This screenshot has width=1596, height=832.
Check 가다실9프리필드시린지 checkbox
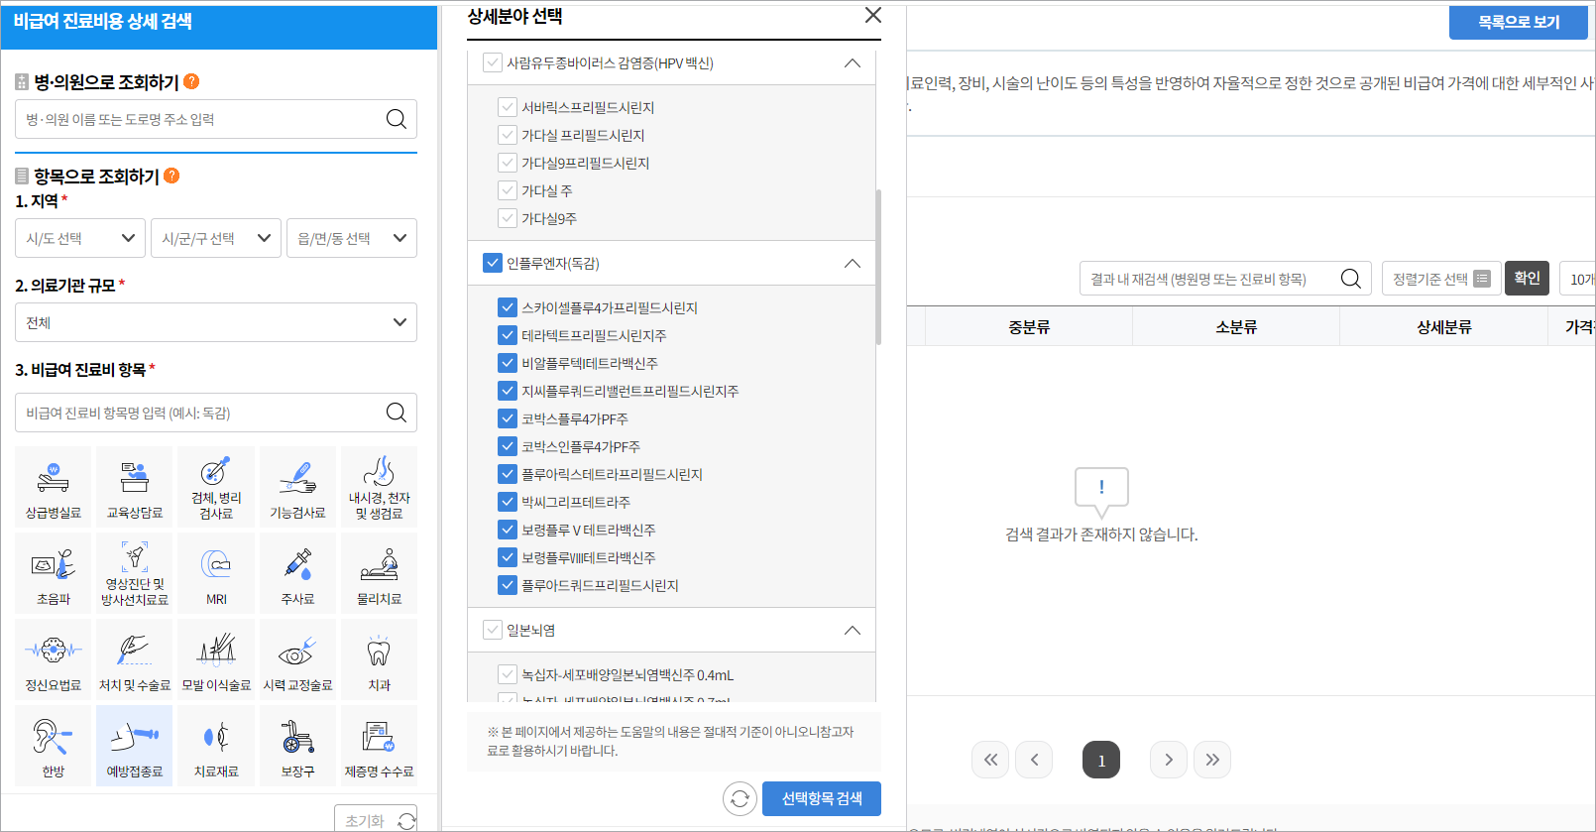tap(508, 163)
